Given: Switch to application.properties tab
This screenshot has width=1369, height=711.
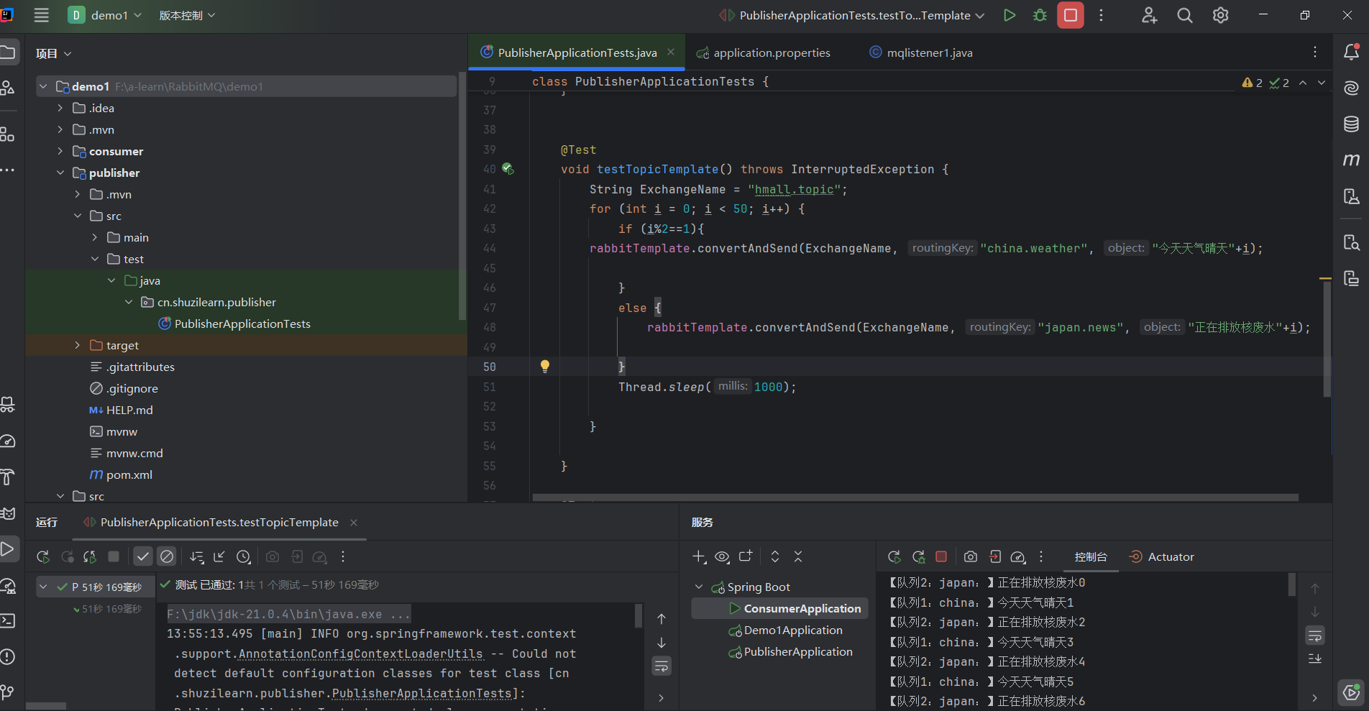Looking at the screenshot, I should (771, 52).
